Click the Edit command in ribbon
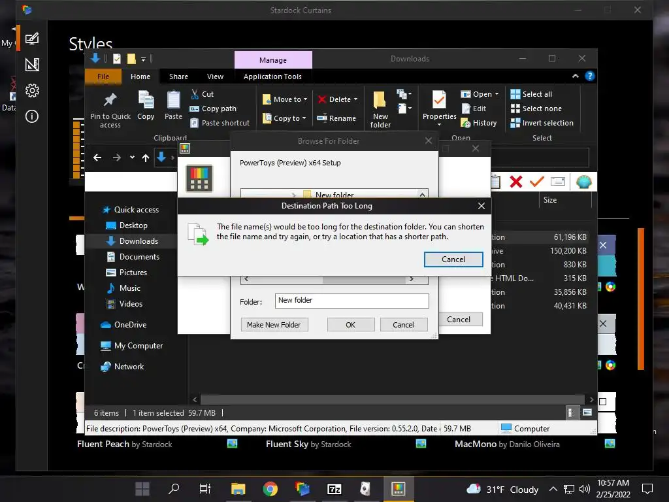Viewport: 669px width, 502px height. tap(474, 109)
